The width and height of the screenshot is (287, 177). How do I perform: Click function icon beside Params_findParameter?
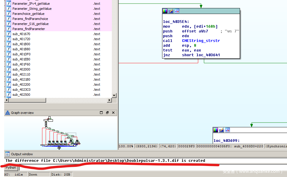click(9, 29)
